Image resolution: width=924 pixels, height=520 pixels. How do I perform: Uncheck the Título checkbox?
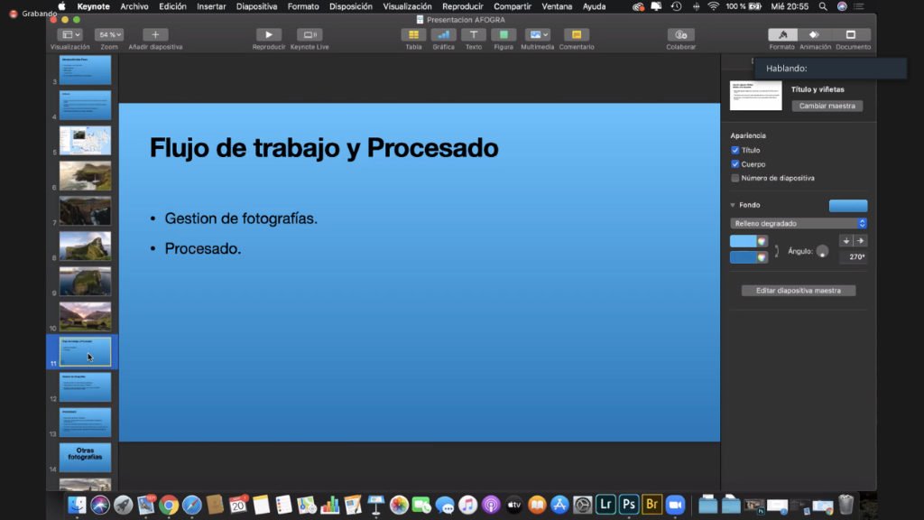[x=735, y=151]
